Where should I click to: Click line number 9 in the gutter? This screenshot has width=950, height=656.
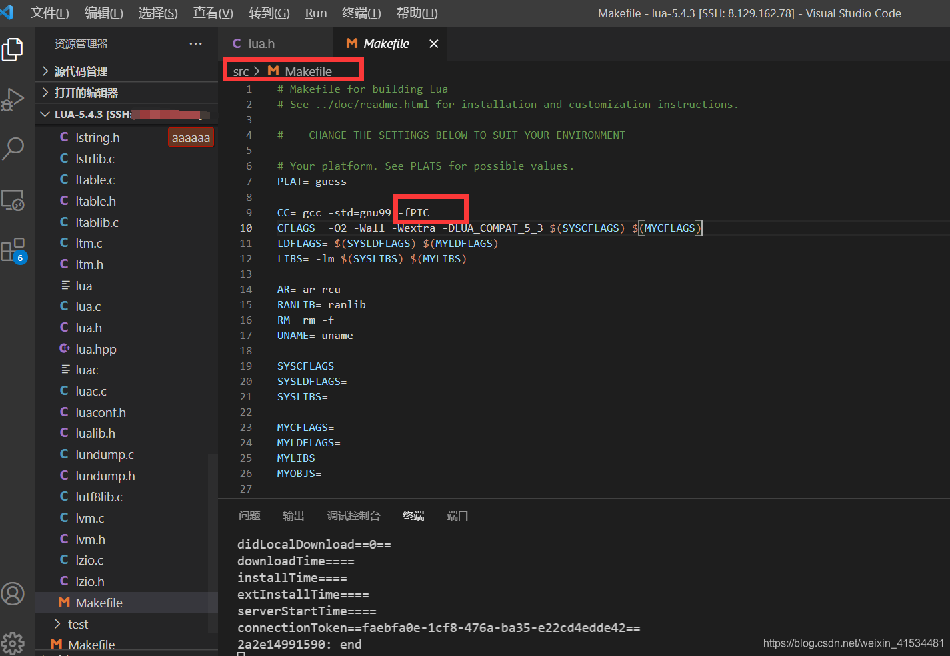click(x=249, y=212)
